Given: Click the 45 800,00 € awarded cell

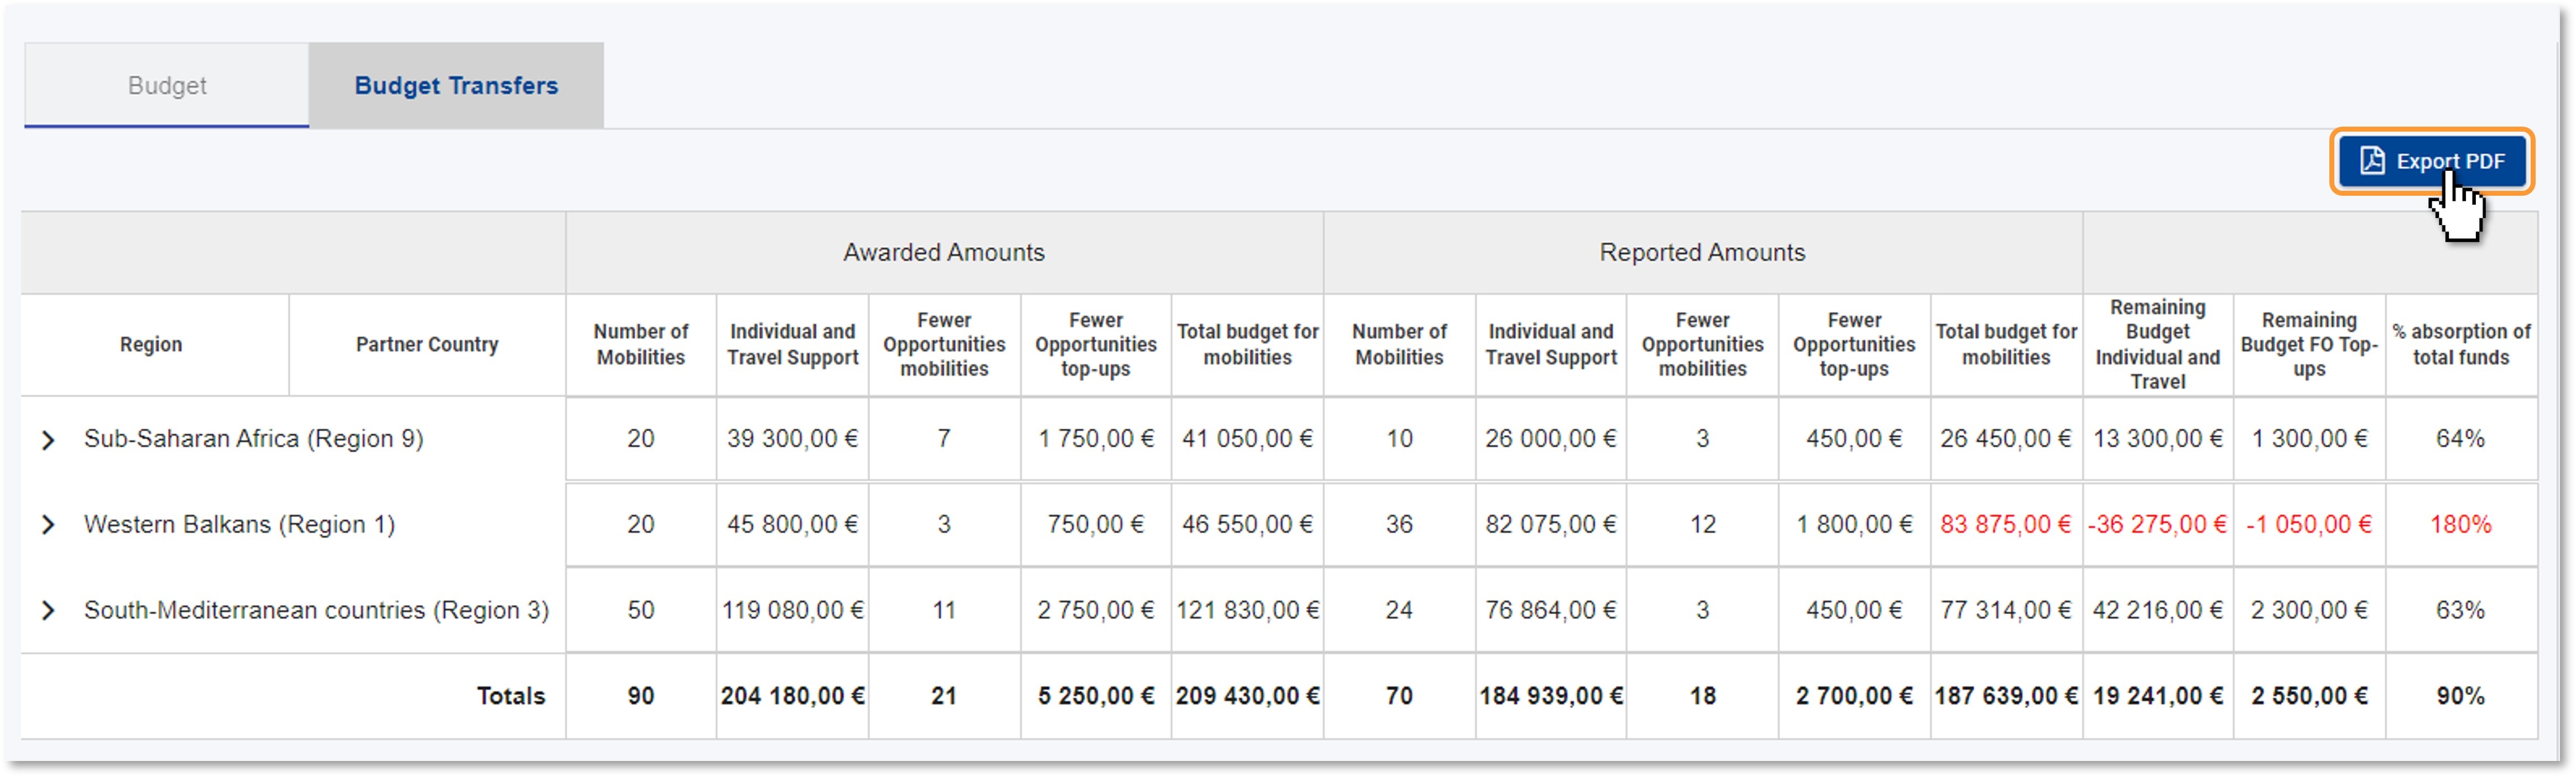Looking at the screenshot, I should (x=792, y=525).
